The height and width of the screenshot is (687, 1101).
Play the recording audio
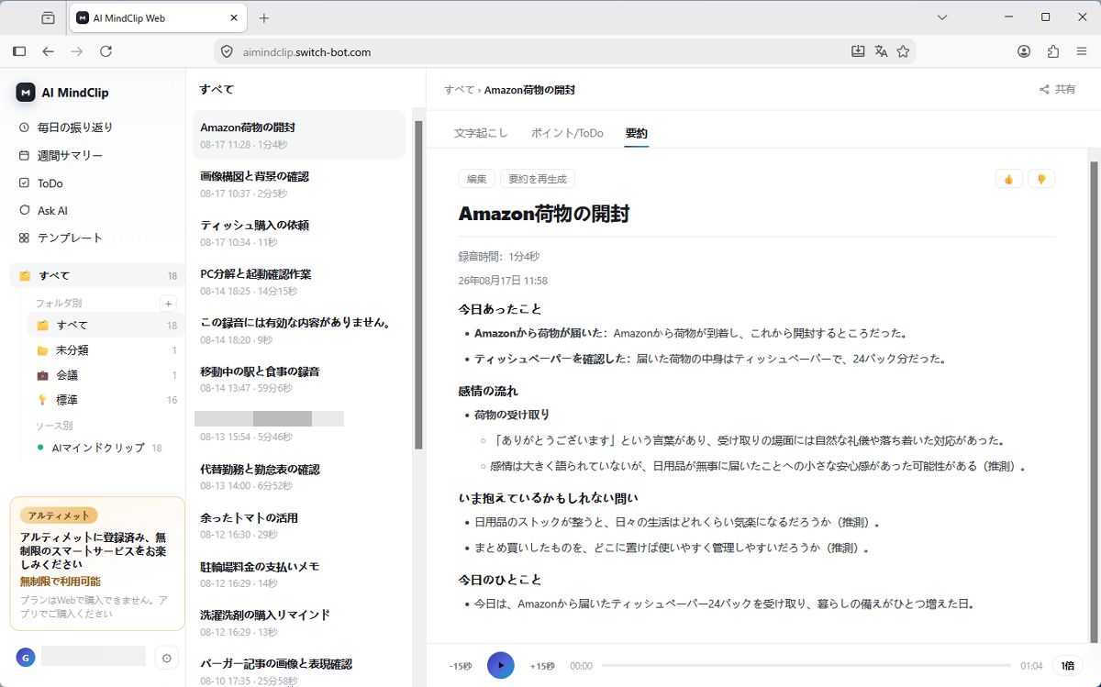pos(501,665)
